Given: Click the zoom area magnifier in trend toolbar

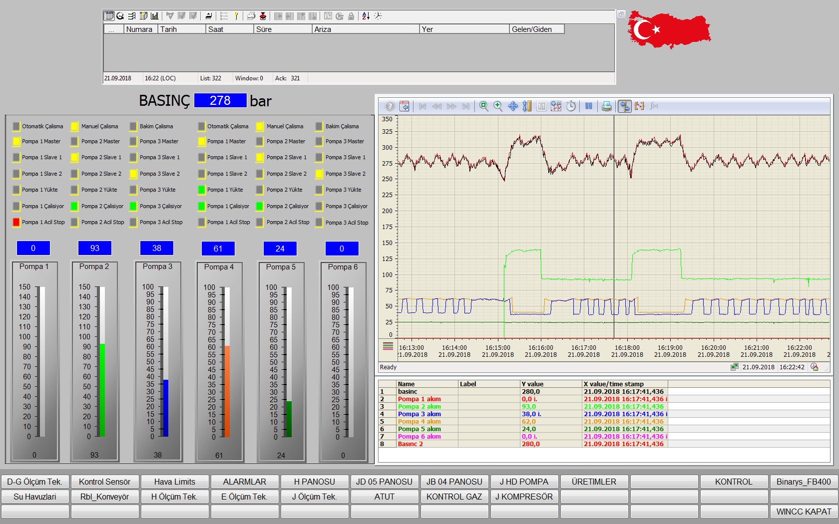Looking at the screenshot, I should [483, 106].
